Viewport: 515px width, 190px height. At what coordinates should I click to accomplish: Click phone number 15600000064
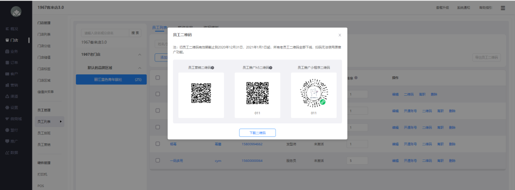[x=252, y=161]
